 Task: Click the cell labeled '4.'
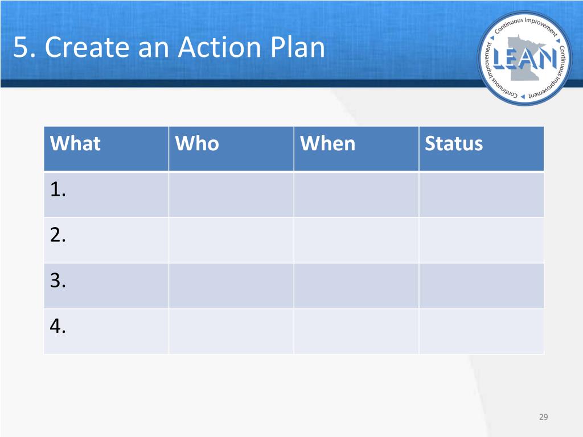pos(106,332)
